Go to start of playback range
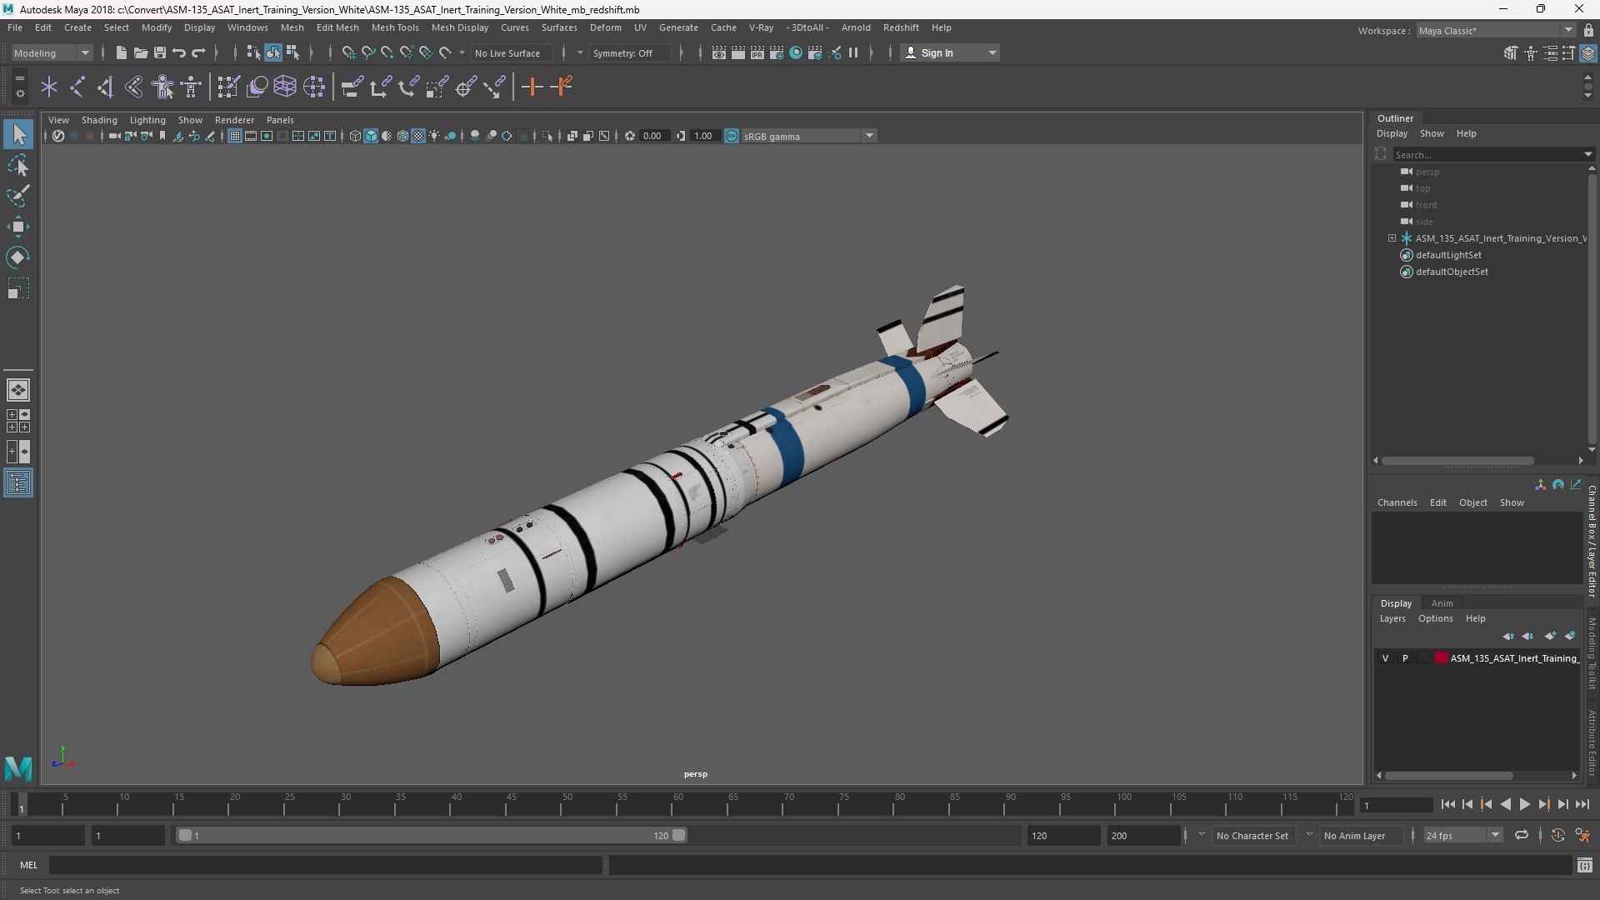This screenshot has width=1600, height=900. 1447,805
